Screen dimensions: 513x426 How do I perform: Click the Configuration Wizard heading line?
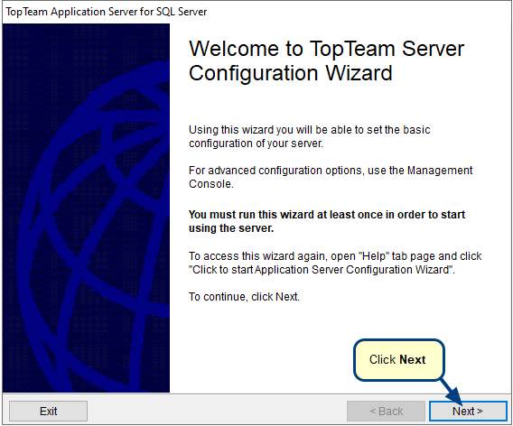click(290, 73)
